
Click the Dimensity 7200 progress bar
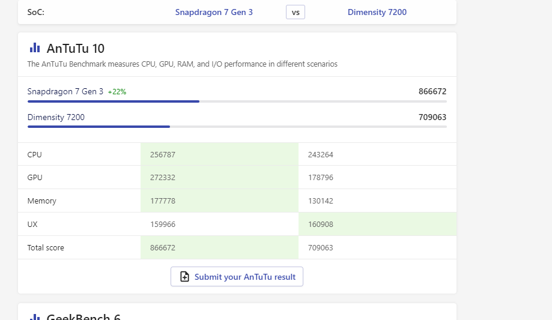pyautogui.click(x=237, y=127)
